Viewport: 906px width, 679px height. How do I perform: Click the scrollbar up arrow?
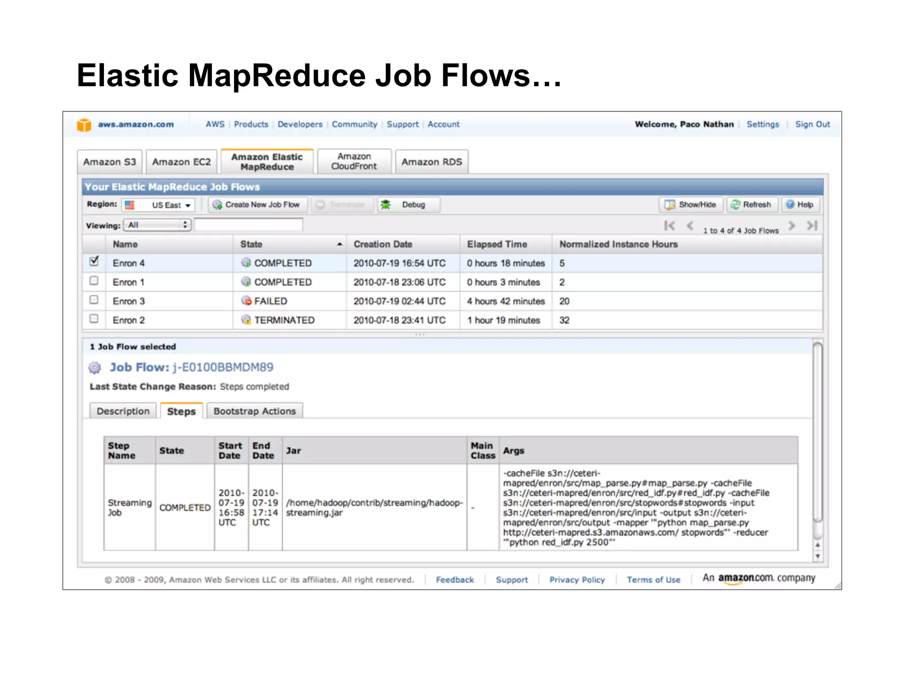pyautogui.click(x=818, y=545)
